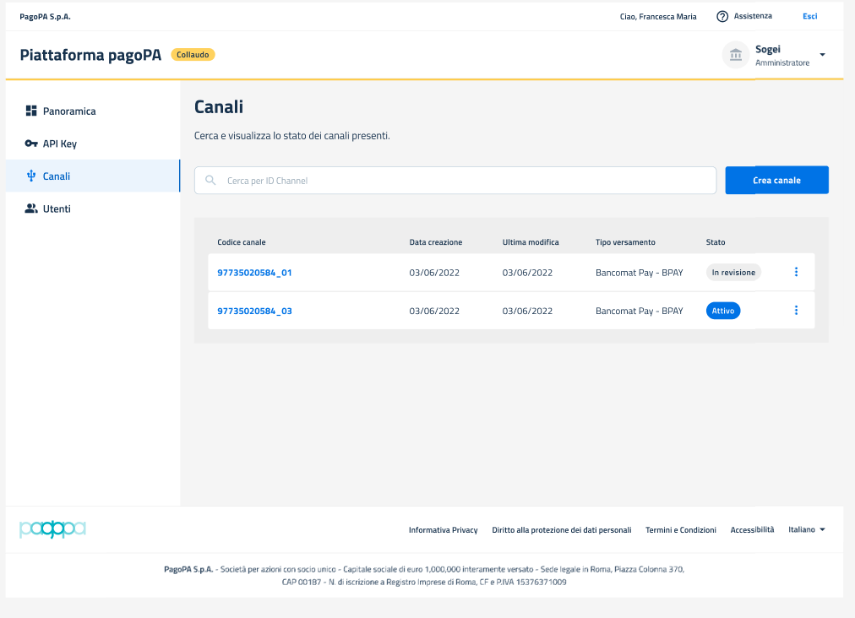The width and height of the screenshot is (855, 618).
Task: Click the Esci logout link
Action: 809,16
